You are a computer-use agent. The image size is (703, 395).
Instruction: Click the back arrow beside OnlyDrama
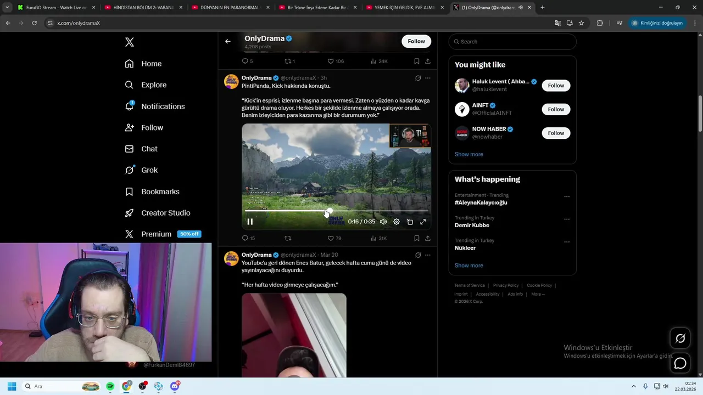tap(227, 41)
